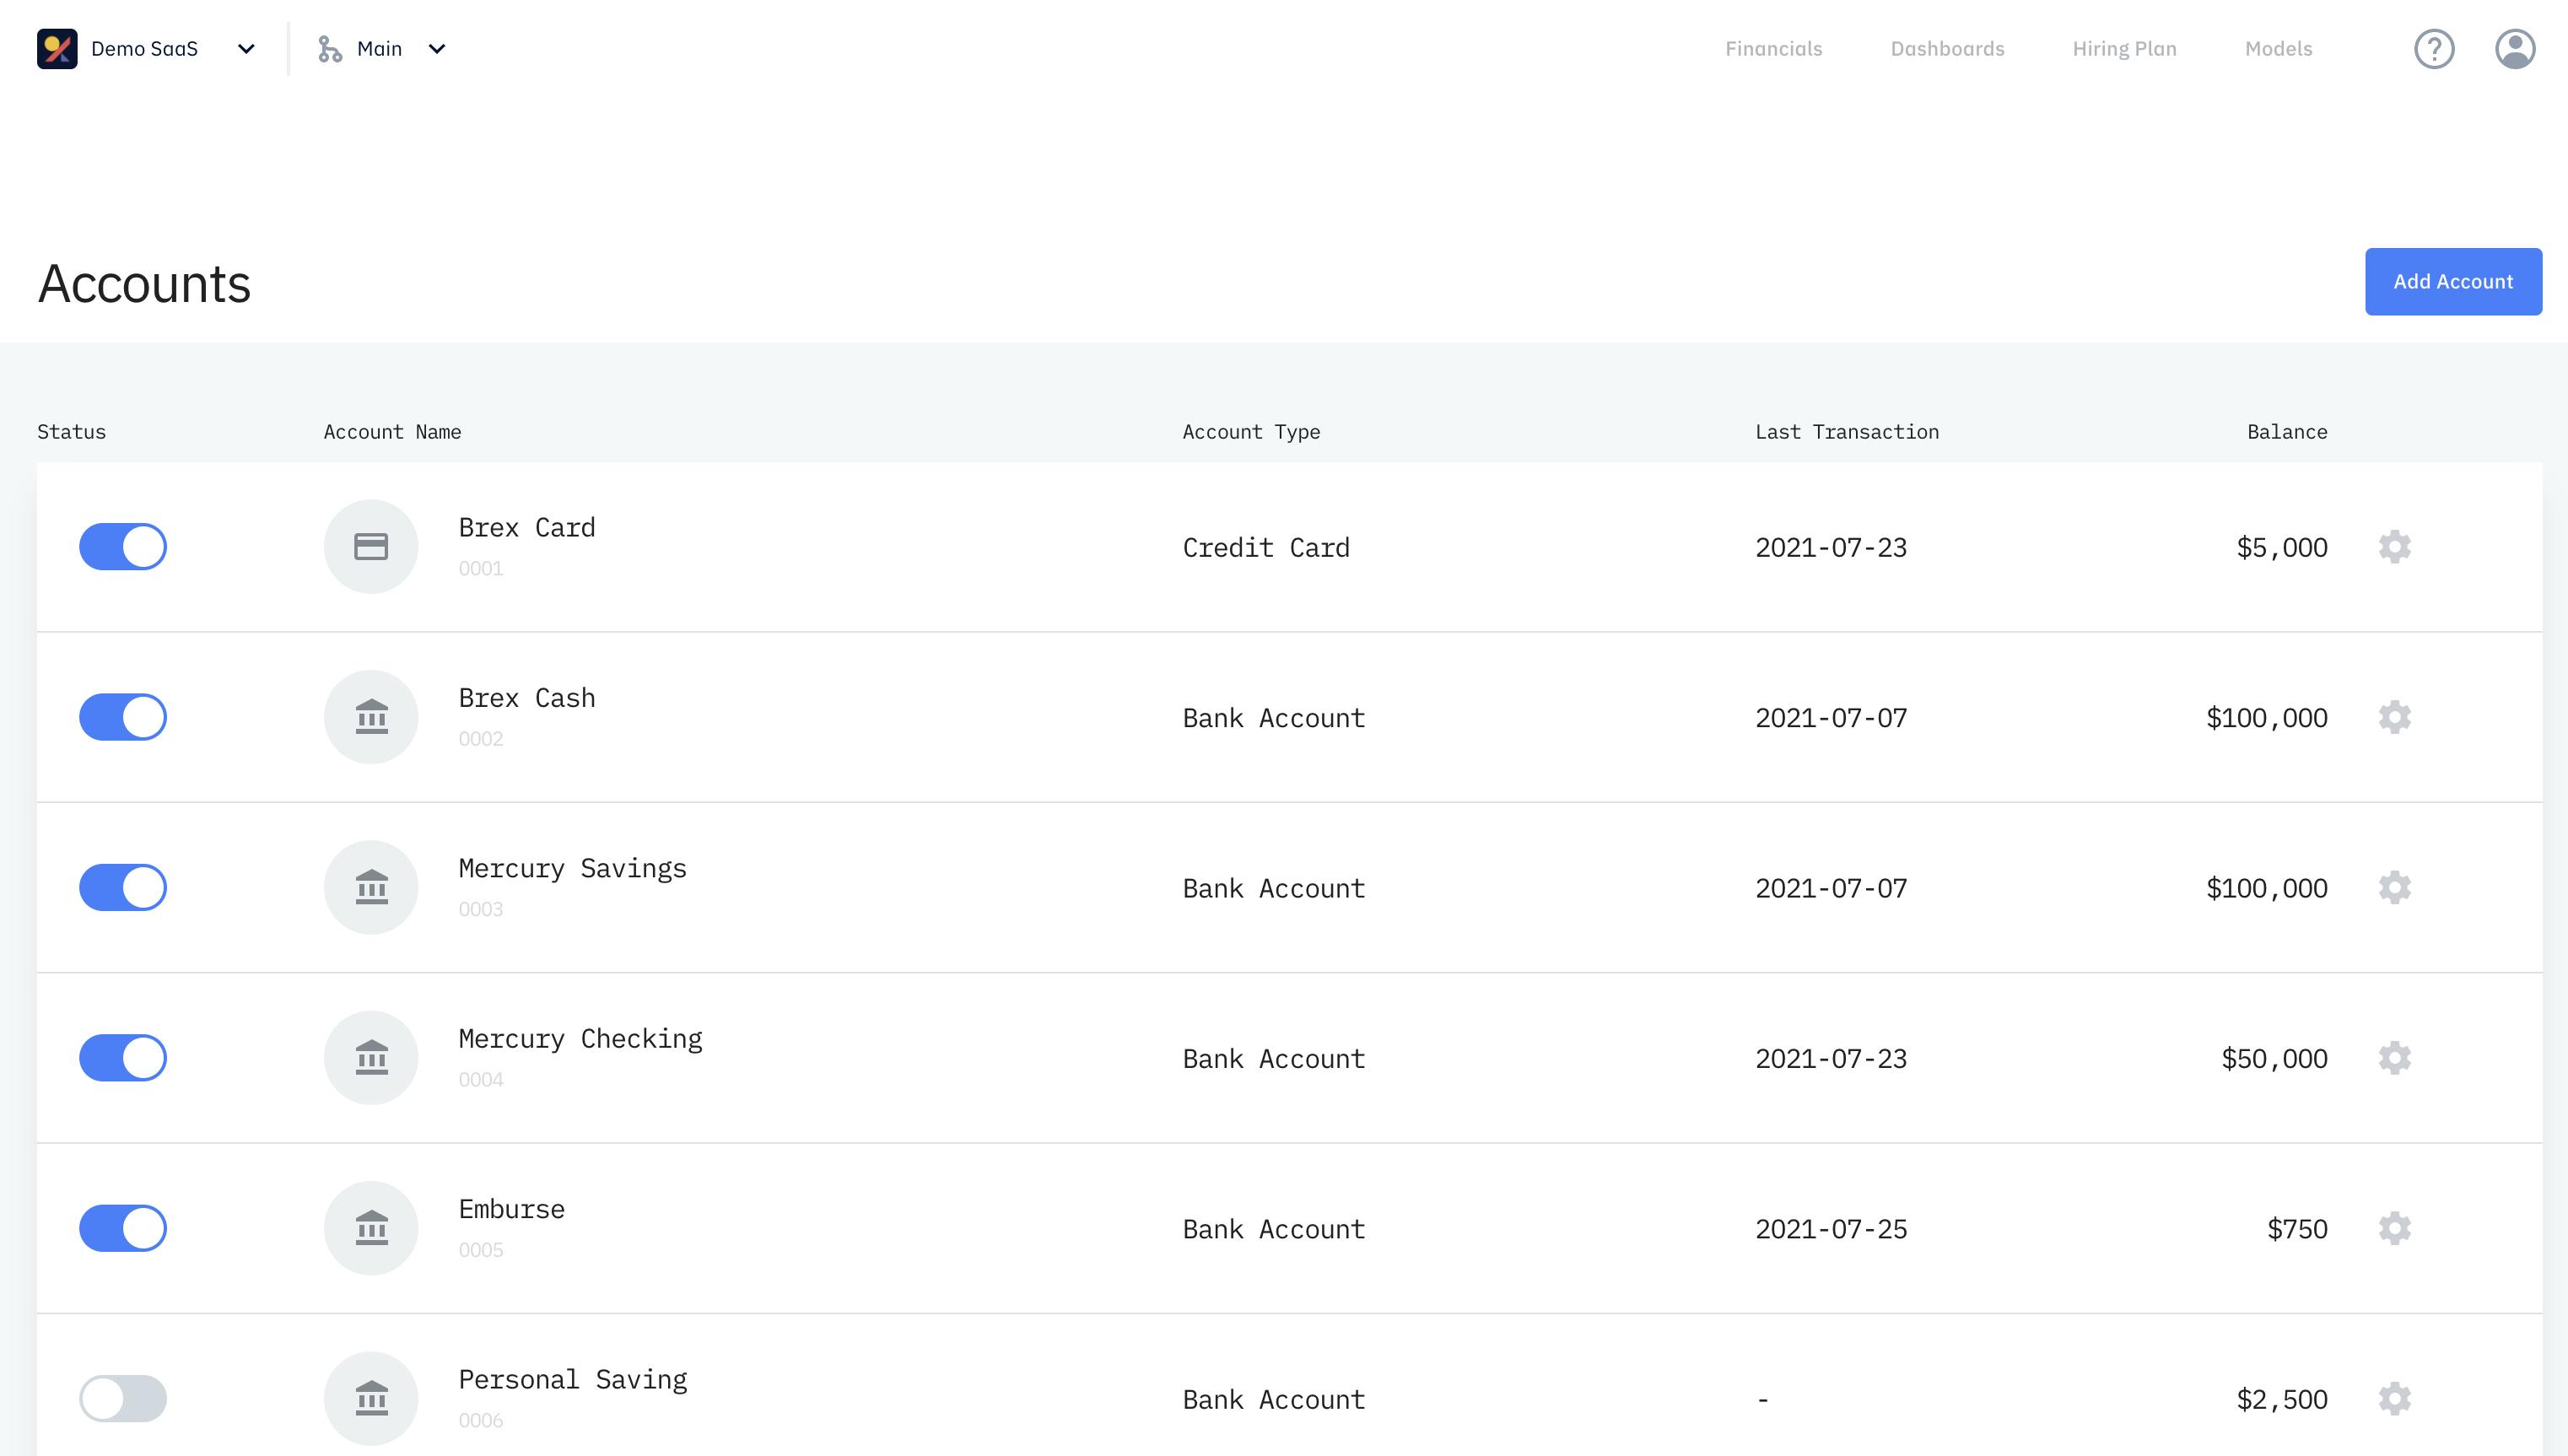Navigate to Hiring Plan

click(2124, 49)
